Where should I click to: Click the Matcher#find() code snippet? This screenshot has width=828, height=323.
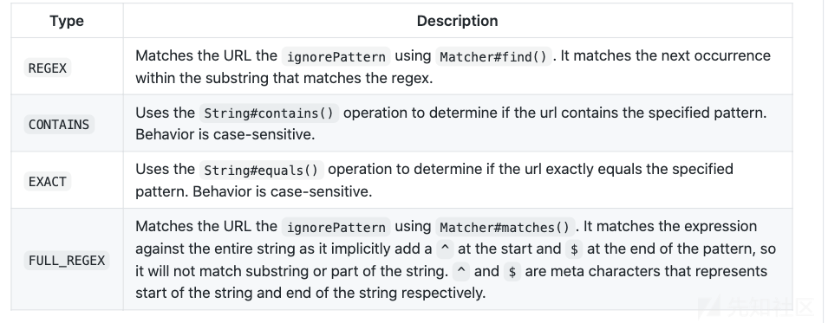point(493,56)
